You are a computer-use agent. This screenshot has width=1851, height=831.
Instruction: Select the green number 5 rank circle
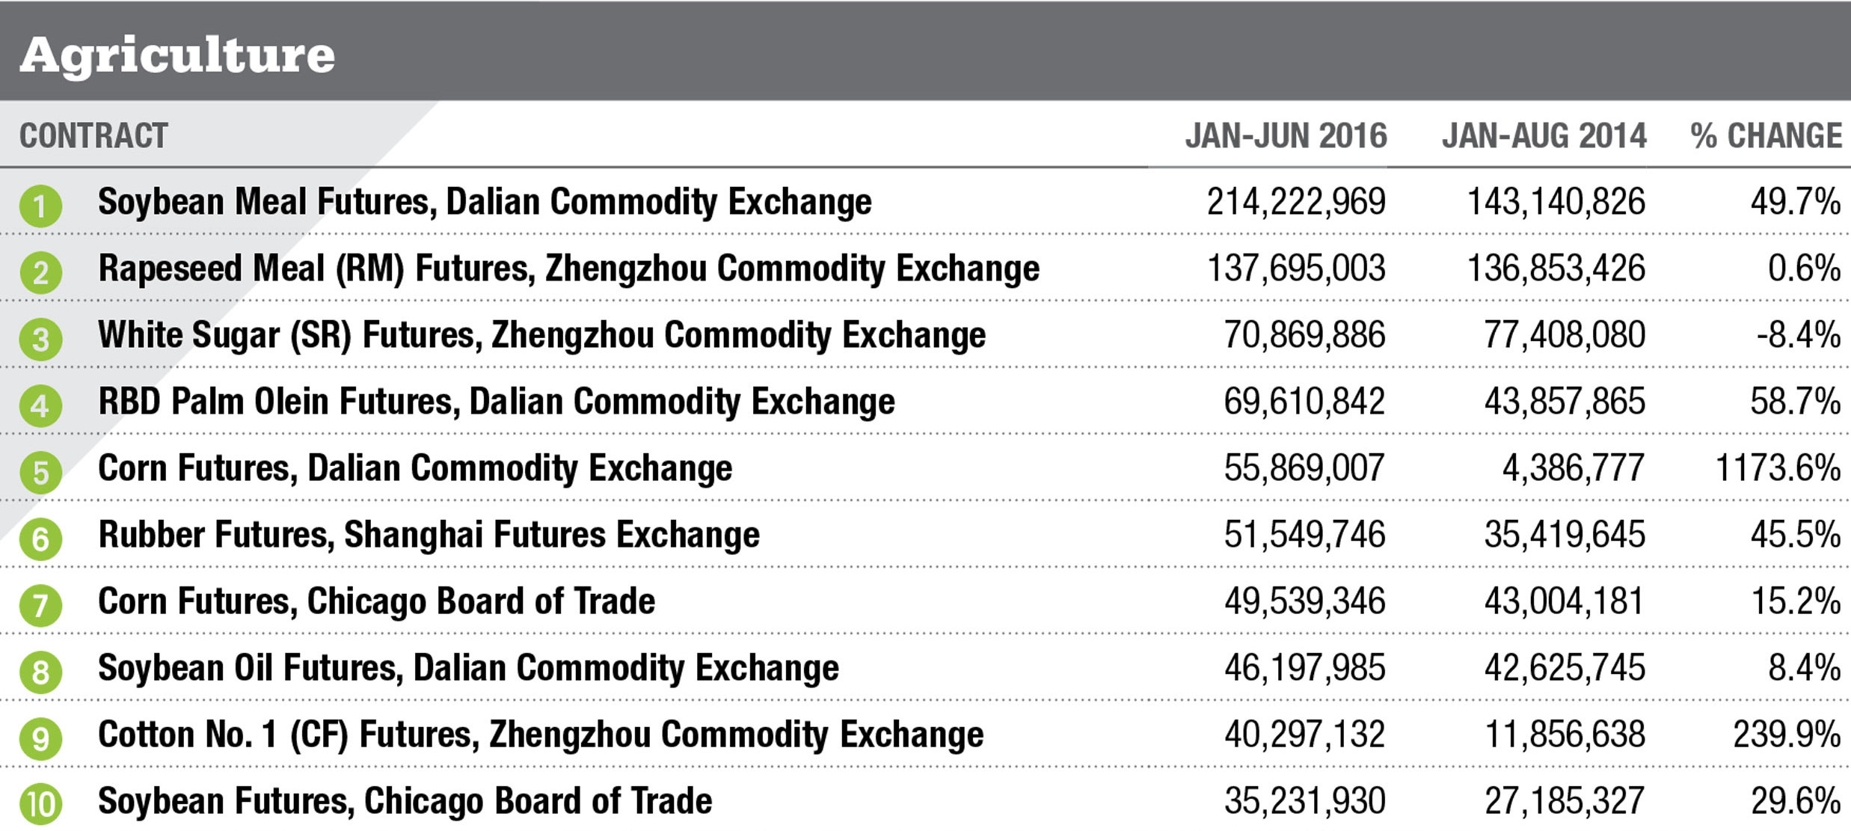tap(40, 472)
